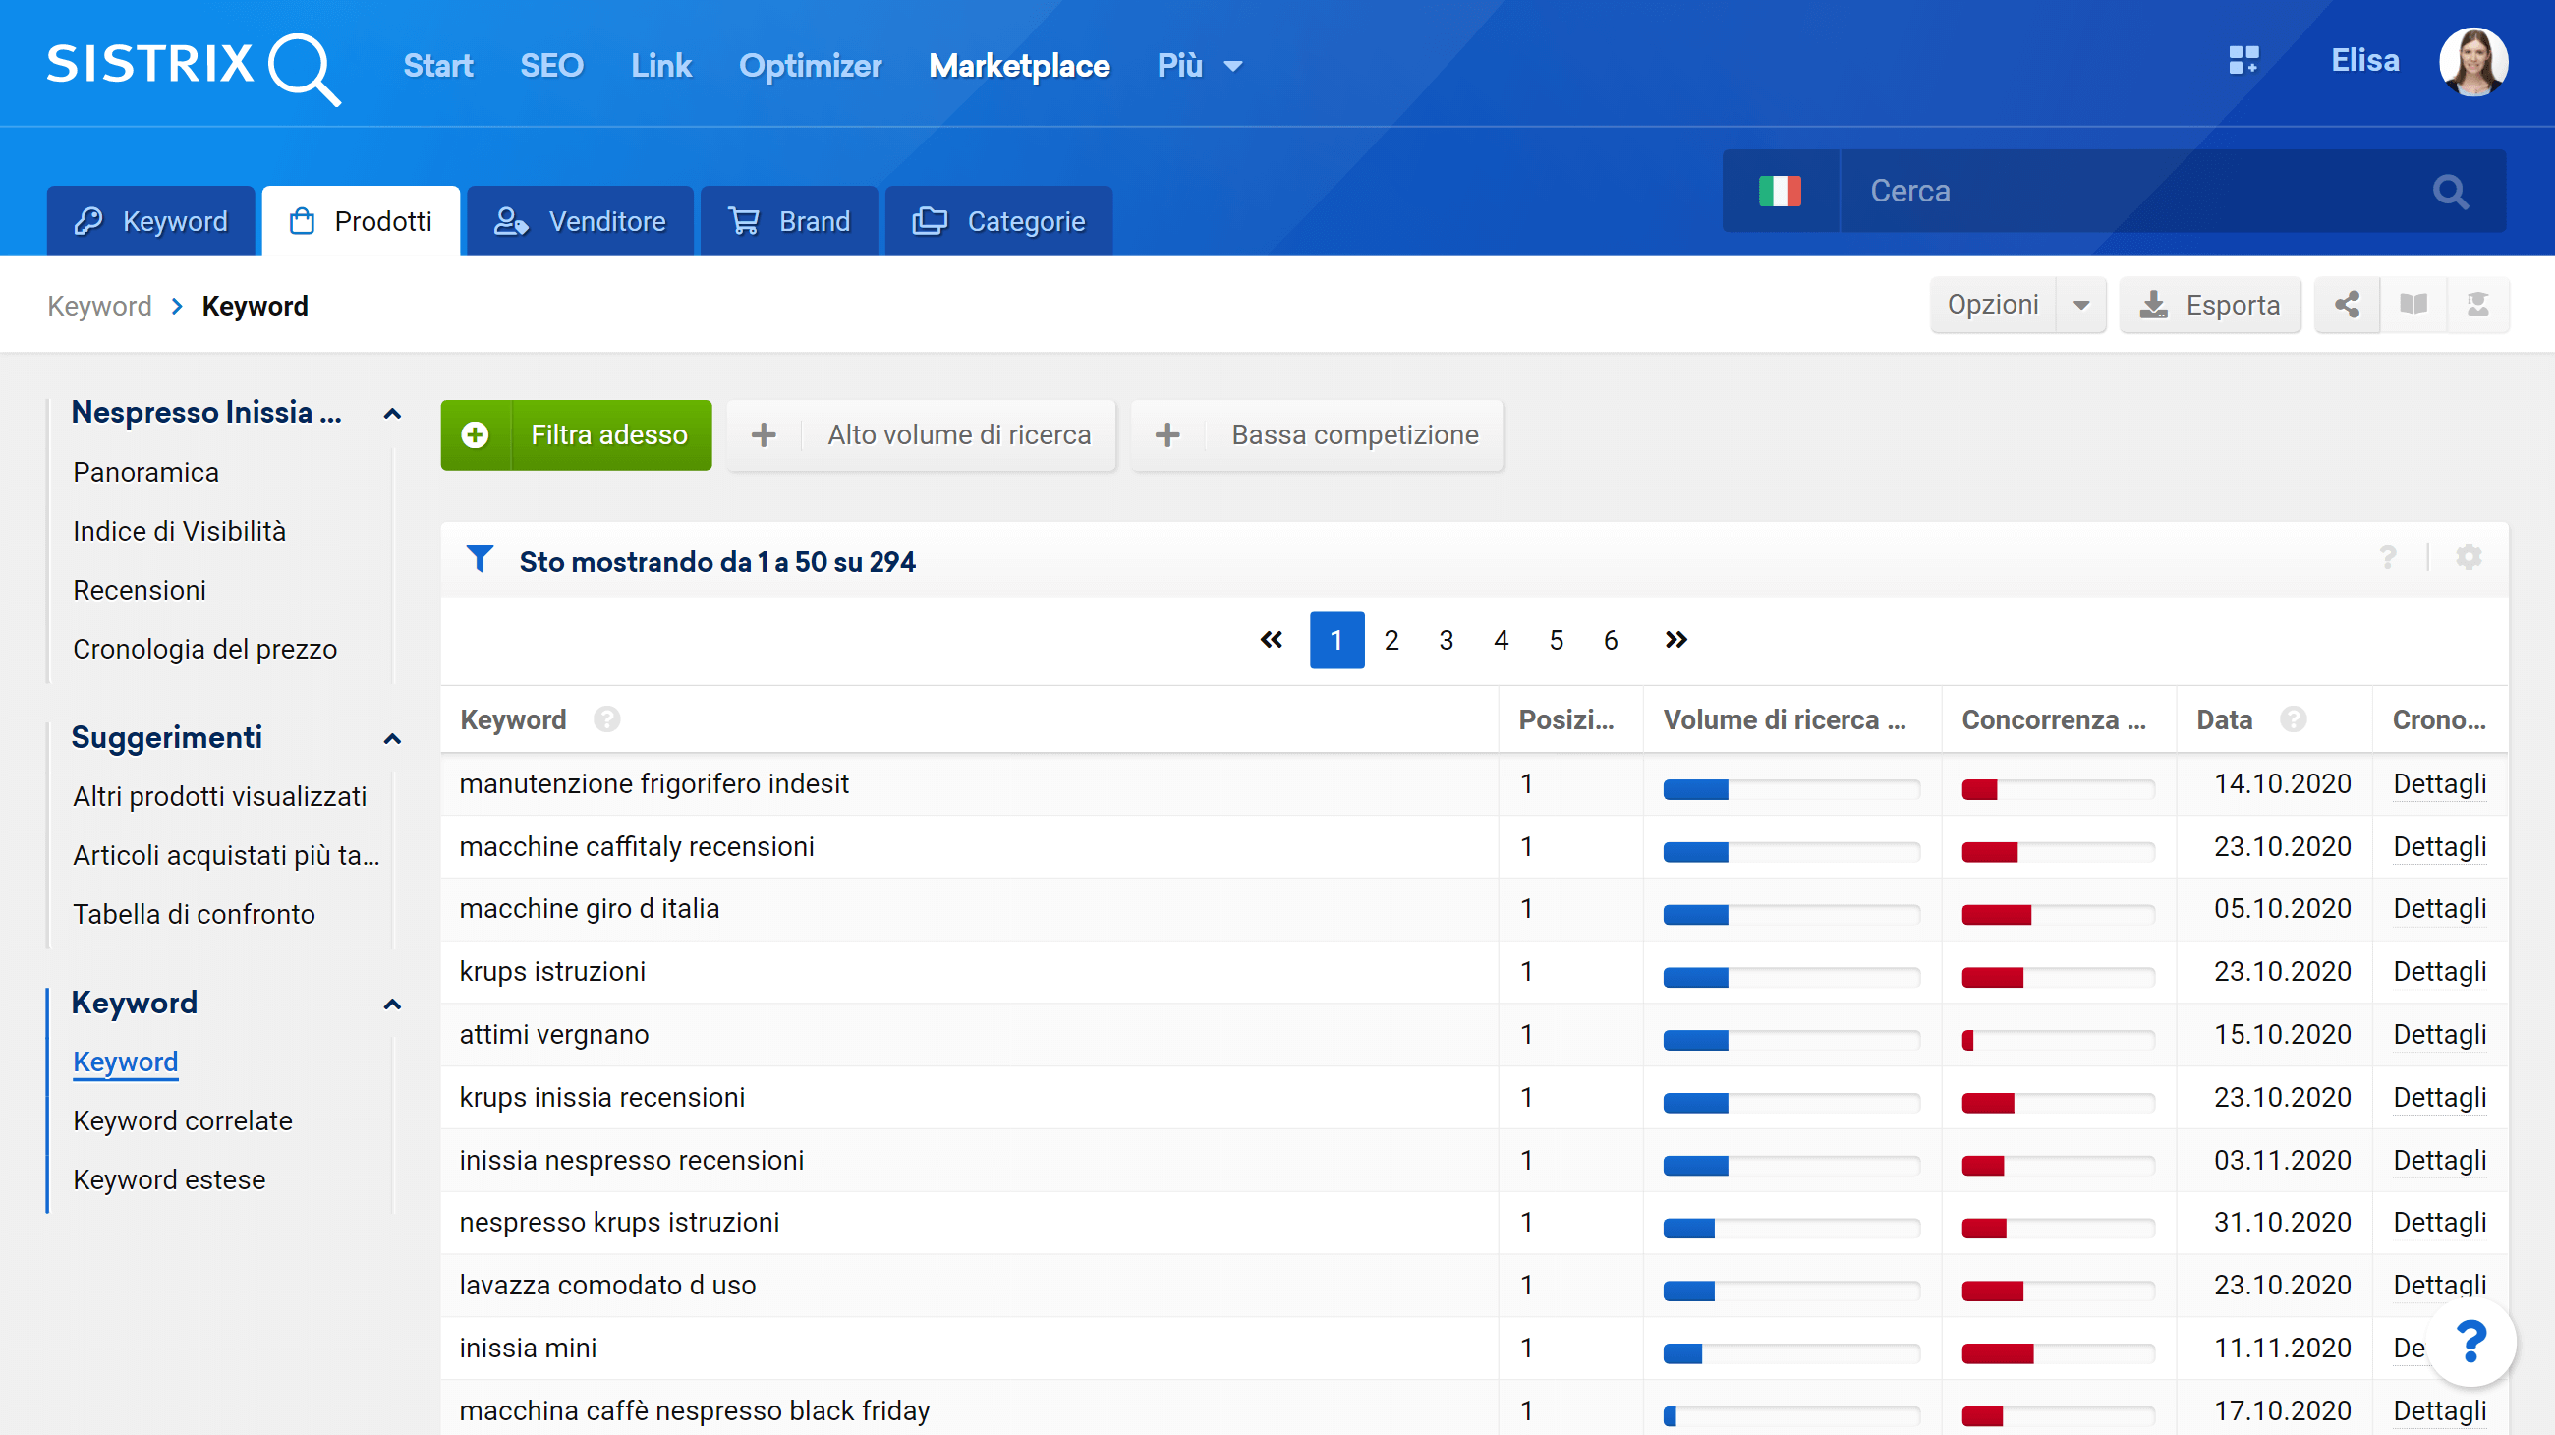Viewport: 2555px width, 1435px height.
Task: Open the book/handbook icon in the toolbar
Action: tap(2413, 305)
